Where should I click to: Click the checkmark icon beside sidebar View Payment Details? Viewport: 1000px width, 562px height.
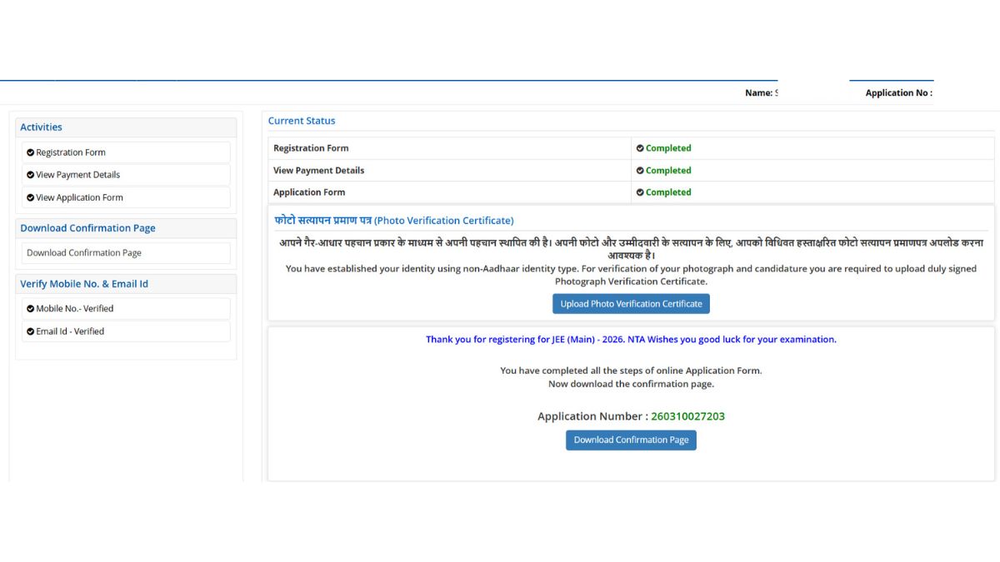tap(31, 176)
